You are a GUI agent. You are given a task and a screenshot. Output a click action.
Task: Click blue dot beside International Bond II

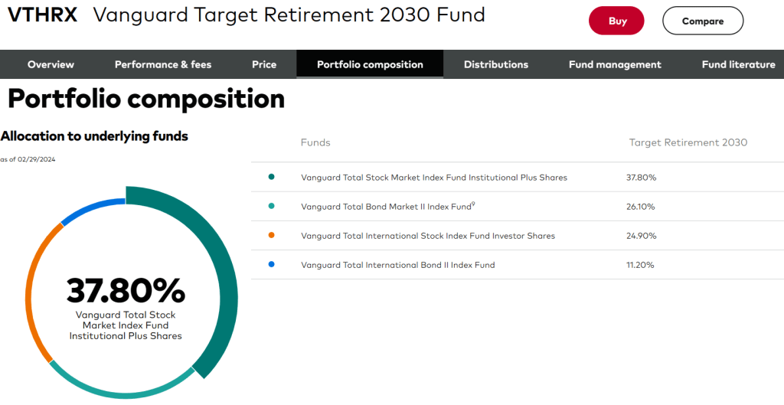coord(272,265)
